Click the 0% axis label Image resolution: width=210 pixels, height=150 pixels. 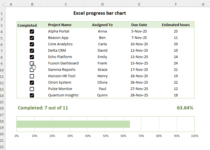17,136
